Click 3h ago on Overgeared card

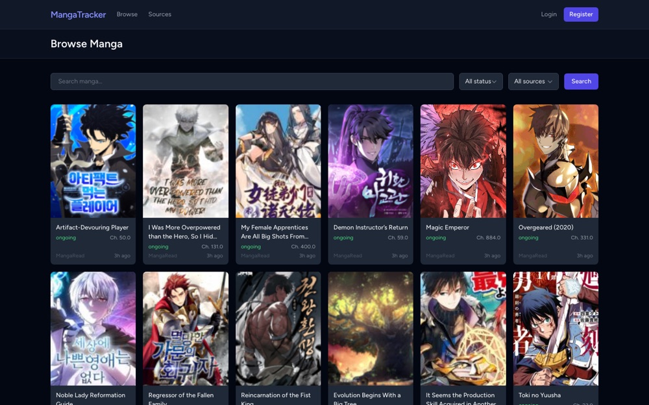[x=585, y=256]
